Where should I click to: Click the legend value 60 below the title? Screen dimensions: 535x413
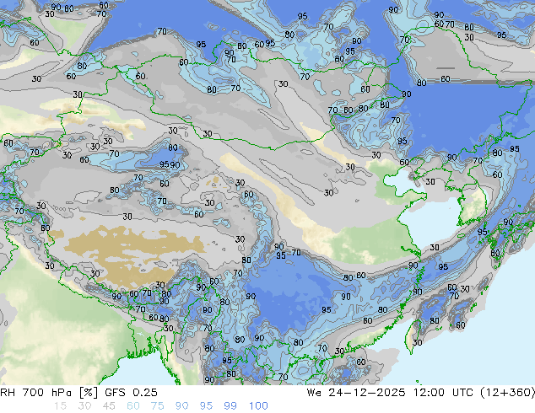coord(133,406)
